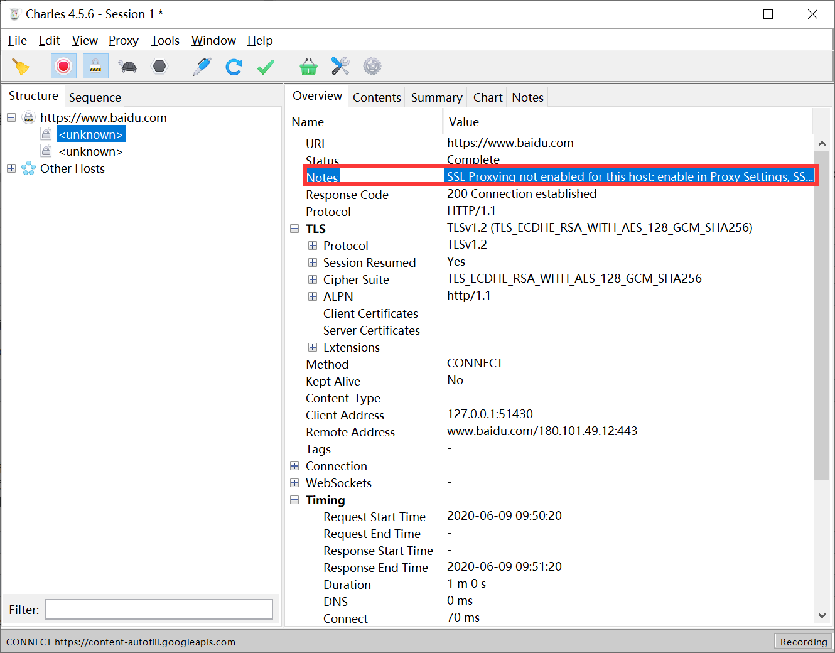
Task: Select the Other Hosts tree item
Action: coord(72,168)
